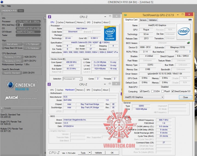Open Mainboard tab in top CPU-Z window
The height and width of the screenshot is (156, 197).
tap(70, 22)
